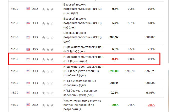Open highlighted "Индекс потребительских цен (ИПЦ) (м/м)" event
The image size is (169, 112).
click(83, 59)
